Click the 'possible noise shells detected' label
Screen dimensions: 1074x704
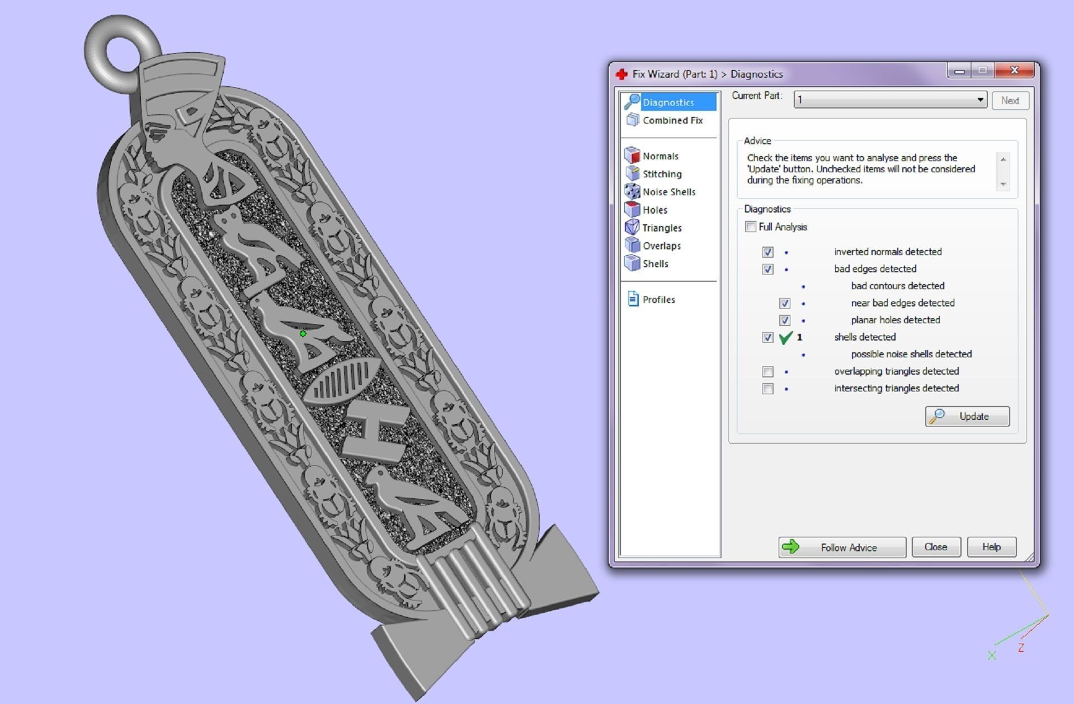pyautogui.click(x=911, y=354)
